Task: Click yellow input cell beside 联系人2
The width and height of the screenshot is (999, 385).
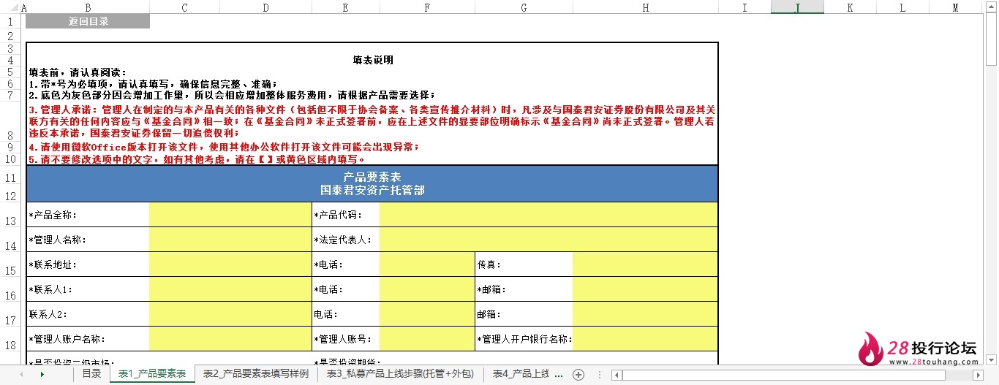Action: coord(230,314)
